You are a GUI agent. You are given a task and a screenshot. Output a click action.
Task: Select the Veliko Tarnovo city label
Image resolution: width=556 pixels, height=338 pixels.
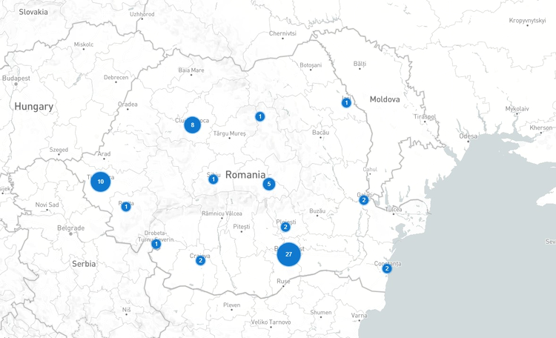271,322
